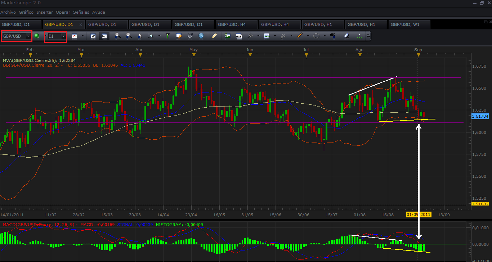492x262 pixels.
Task: Toggle the highlighted chart label mode icon
Action: coord(104,36)
